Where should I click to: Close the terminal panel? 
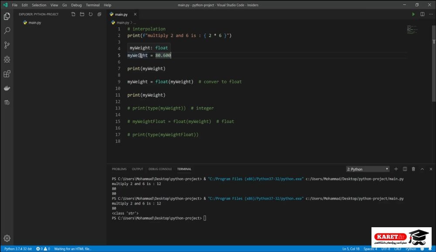click(431, 169)
